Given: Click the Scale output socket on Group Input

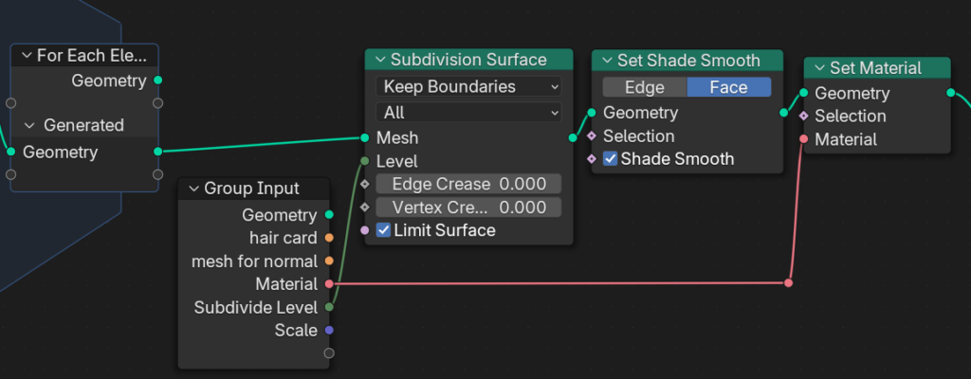Looking at the screenshot, I should tap(329, 330).
